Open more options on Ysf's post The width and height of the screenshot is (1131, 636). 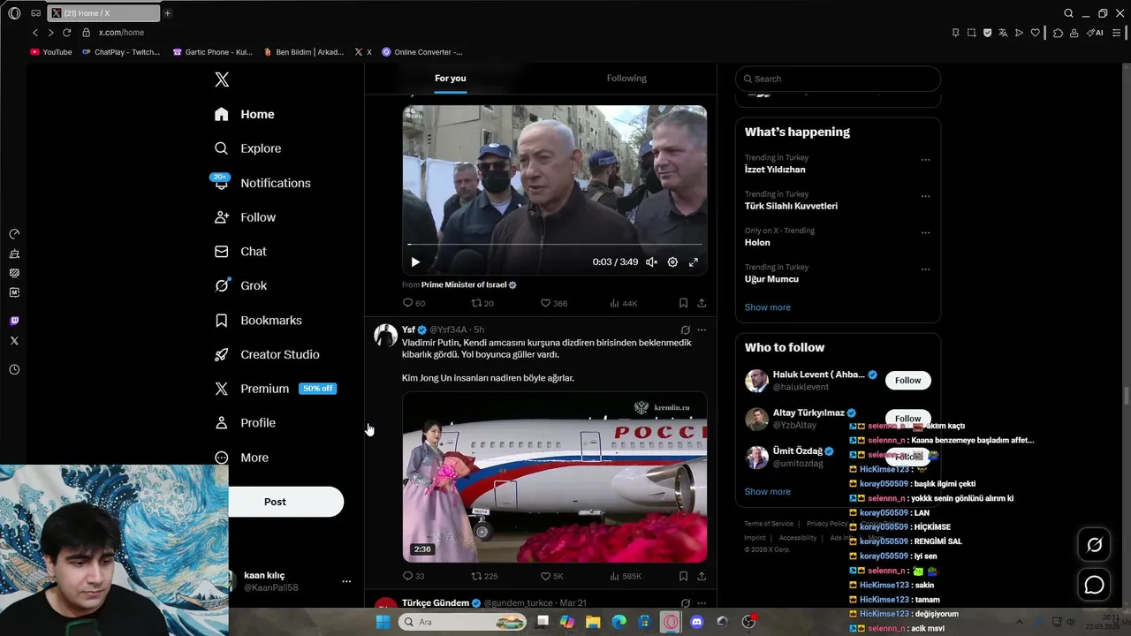pos(702,330)
